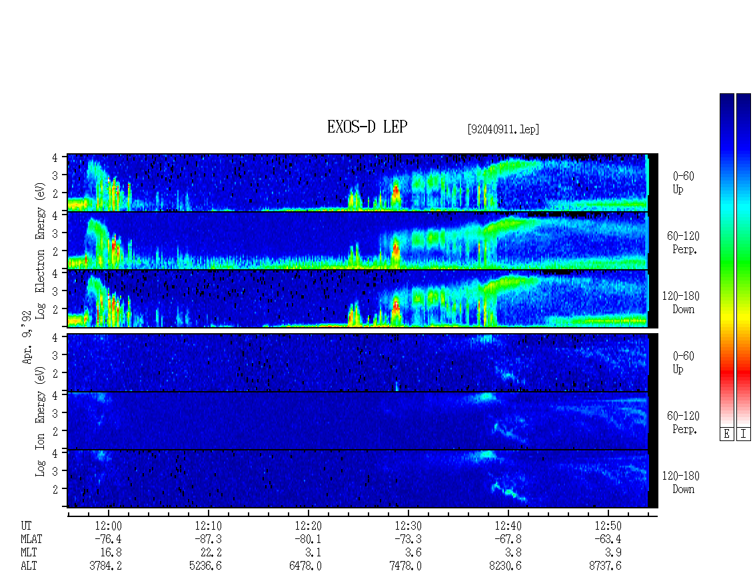753x583 pixels.
Task: Click ALT value 6478.0
Action: pos(305,566)
